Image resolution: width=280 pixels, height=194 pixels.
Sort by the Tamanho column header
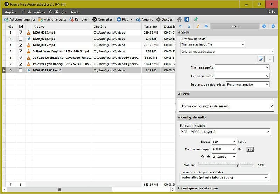point(151,27)
